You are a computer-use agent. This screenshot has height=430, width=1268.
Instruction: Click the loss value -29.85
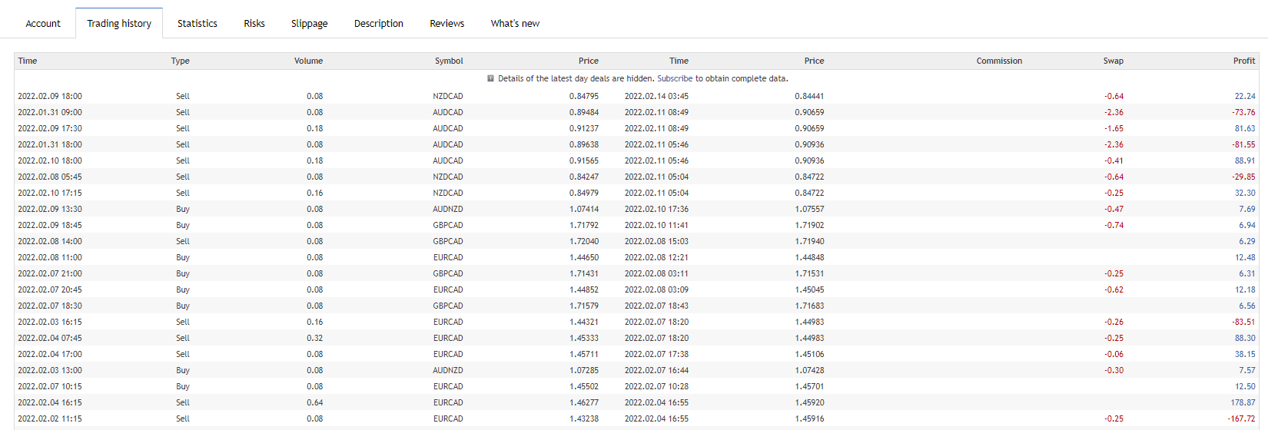pos(1243,177)
